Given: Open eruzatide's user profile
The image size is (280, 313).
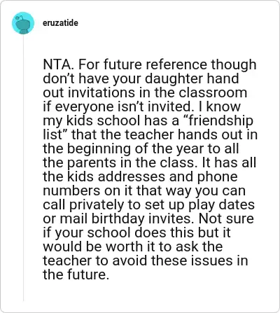Looking at the screenshot, I should click(60, 23).
